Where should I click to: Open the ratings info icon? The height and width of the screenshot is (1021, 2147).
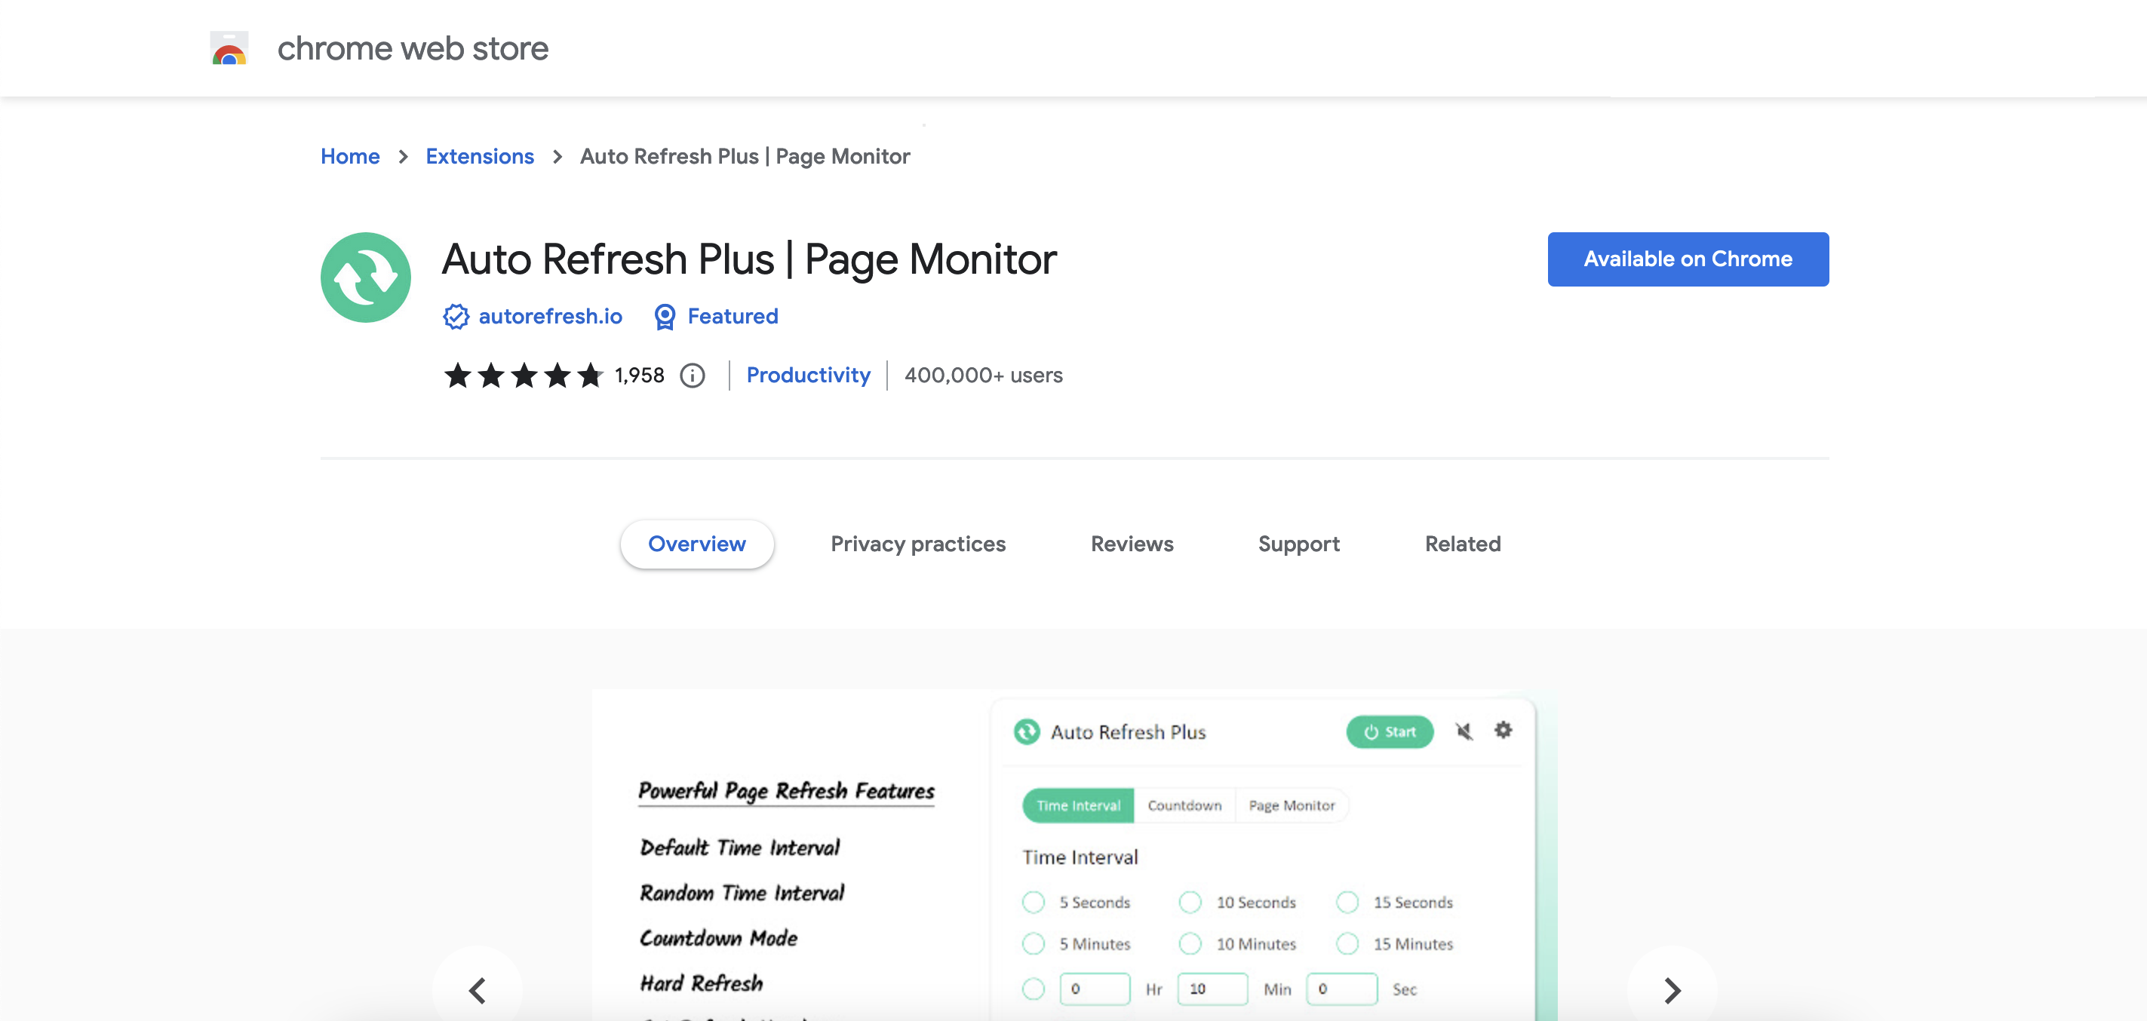pos(693,376)
